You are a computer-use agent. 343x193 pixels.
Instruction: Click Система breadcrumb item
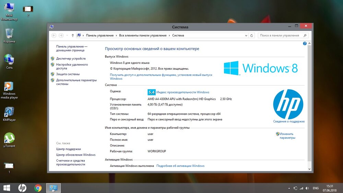[178, 35]
